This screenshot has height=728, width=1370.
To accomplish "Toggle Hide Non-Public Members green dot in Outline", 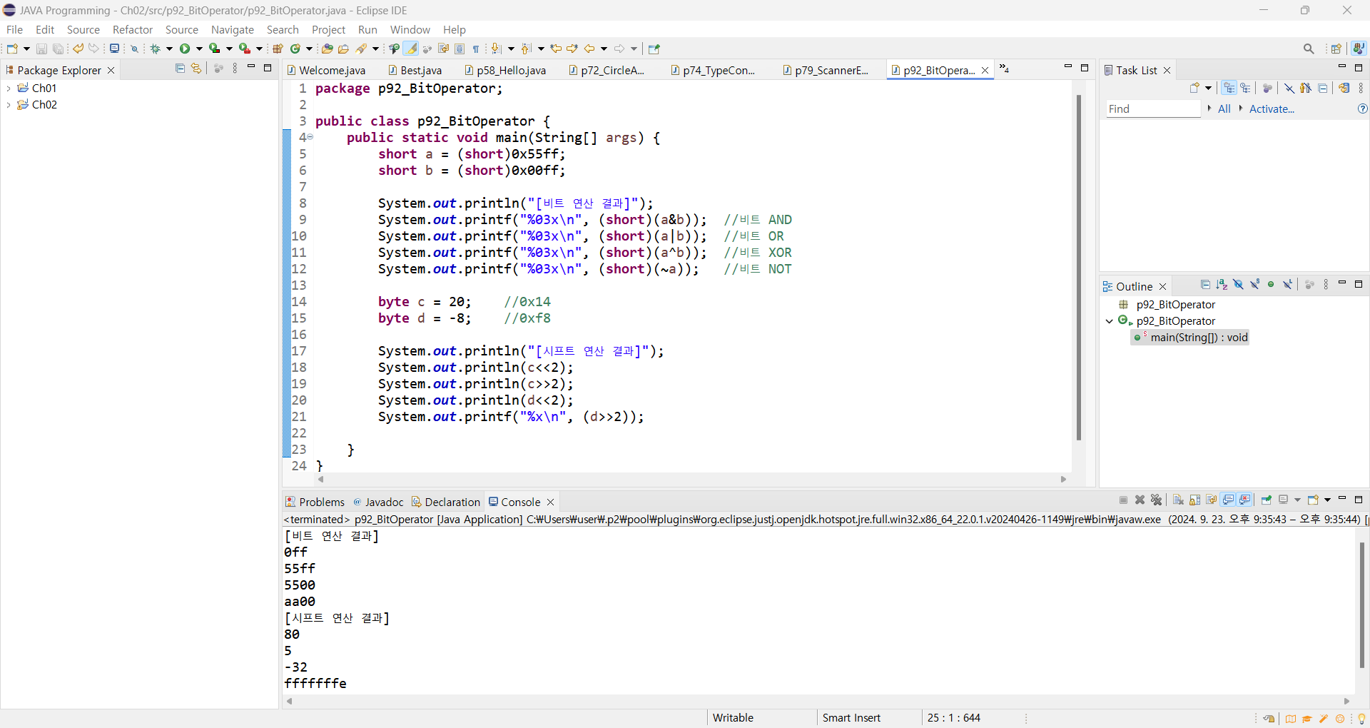I will click(1271, 284).
